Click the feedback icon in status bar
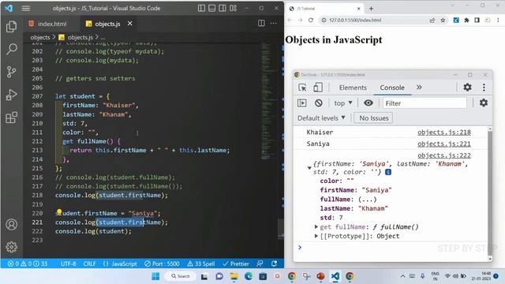 tap(260, 263)
